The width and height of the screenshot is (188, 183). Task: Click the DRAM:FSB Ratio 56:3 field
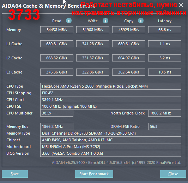tap(165, 126)
